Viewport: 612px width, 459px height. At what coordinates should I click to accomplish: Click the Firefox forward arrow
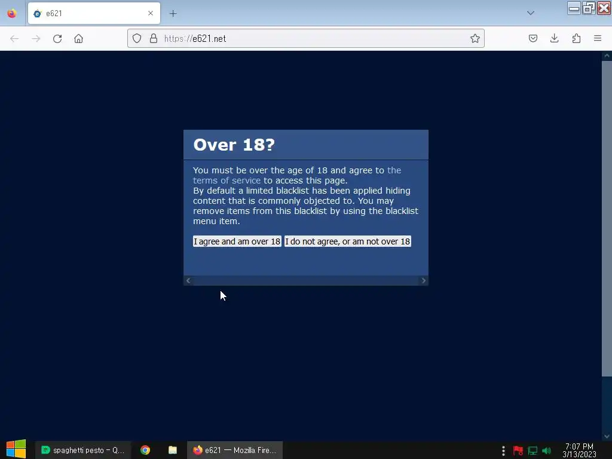(x=36, y=39)
